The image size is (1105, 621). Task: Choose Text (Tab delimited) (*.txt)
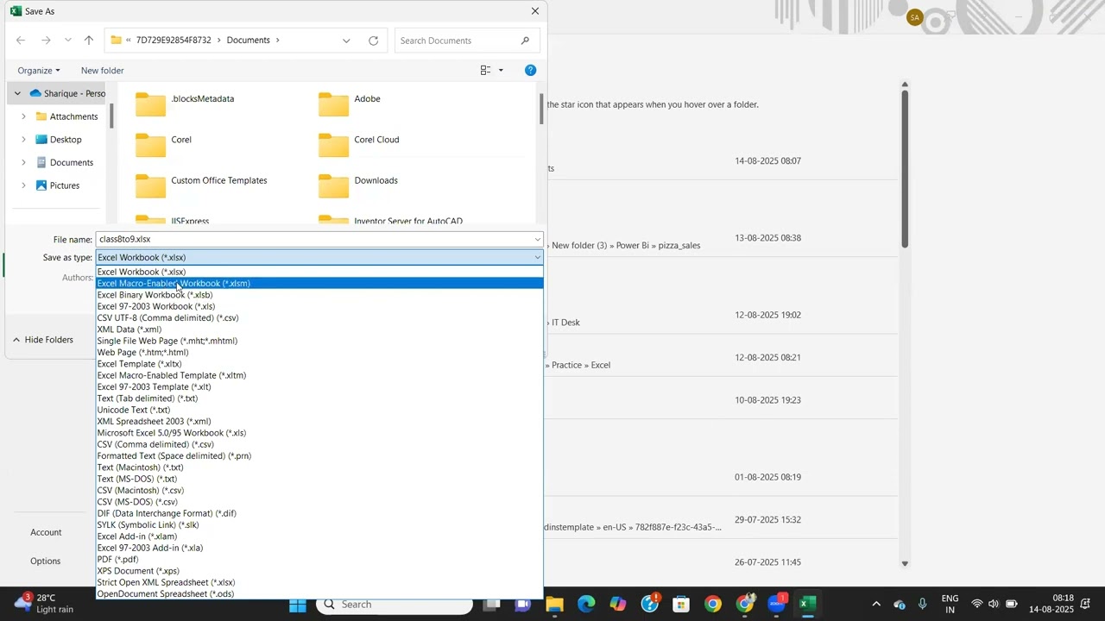click(319, 398)
